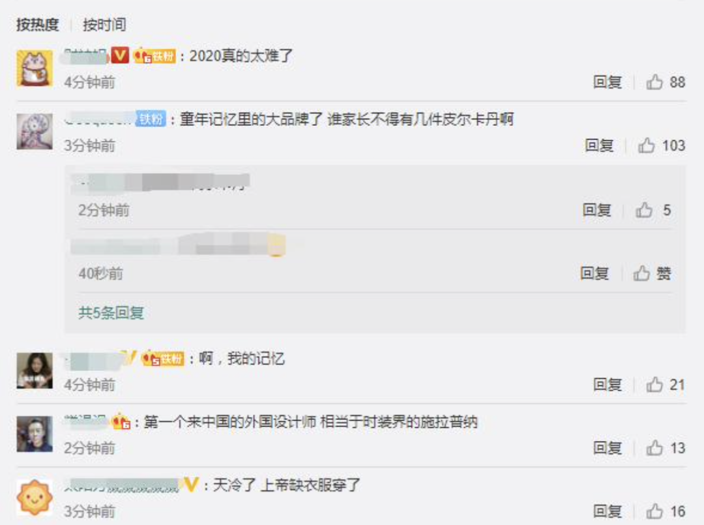Reply to the 皮尔卡丹 comment
Viewport: 704px width, 525px height.
click(x=599, y=145)
